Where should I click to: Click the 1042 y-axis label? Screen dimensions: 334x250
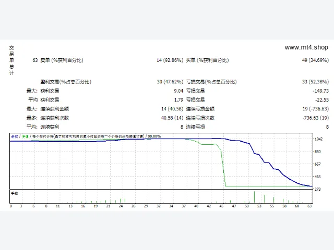point(319,139)
